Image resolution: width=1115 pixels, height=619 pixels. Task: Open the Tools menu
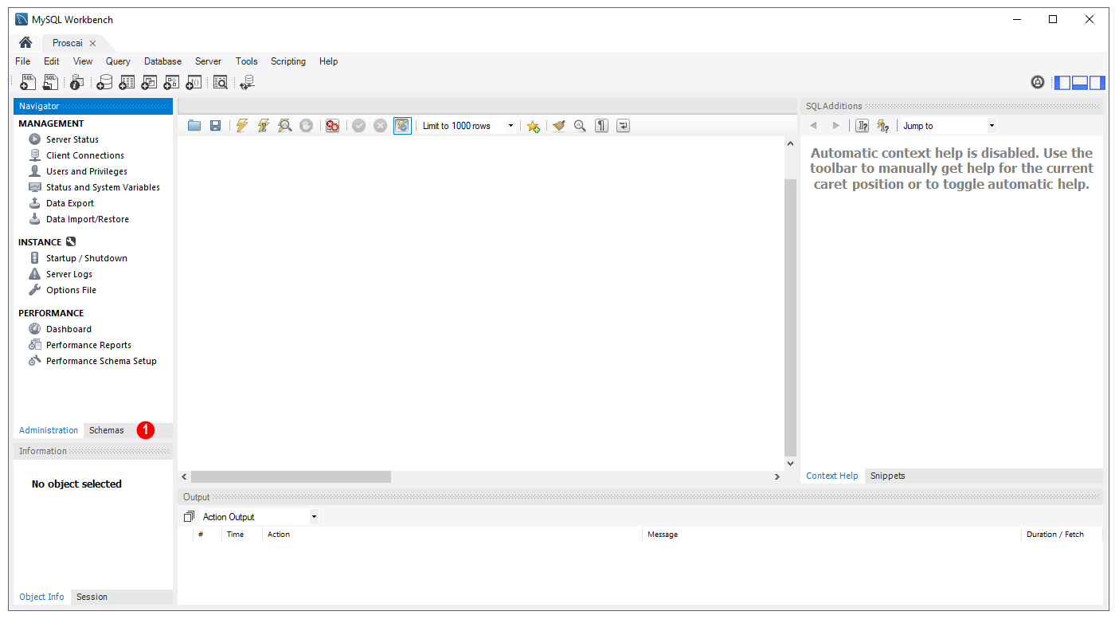247,61
